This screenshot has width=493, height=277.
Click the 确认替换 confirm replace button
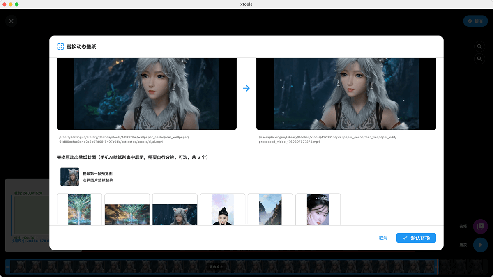click(416, 238)
